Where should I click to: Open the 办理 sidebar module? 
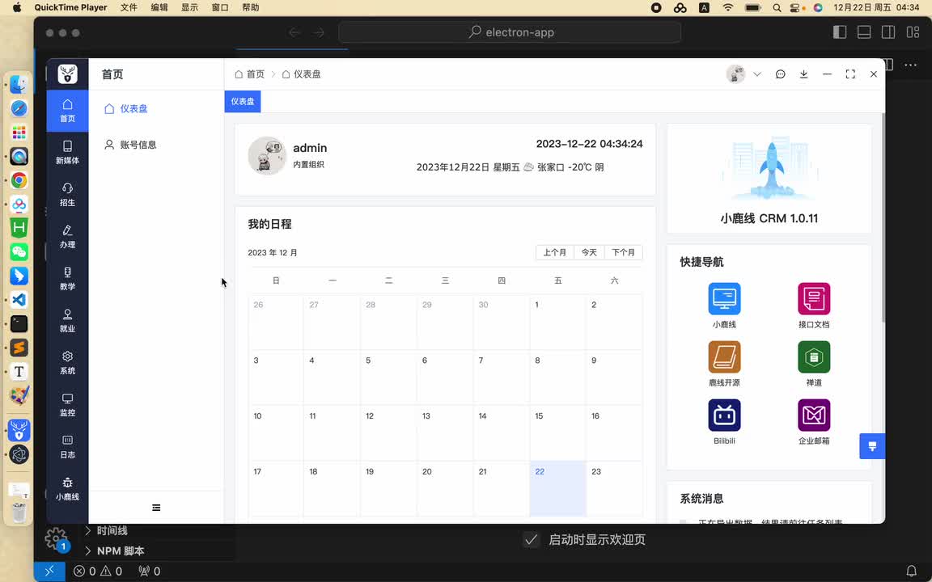[x=67, y=236]
